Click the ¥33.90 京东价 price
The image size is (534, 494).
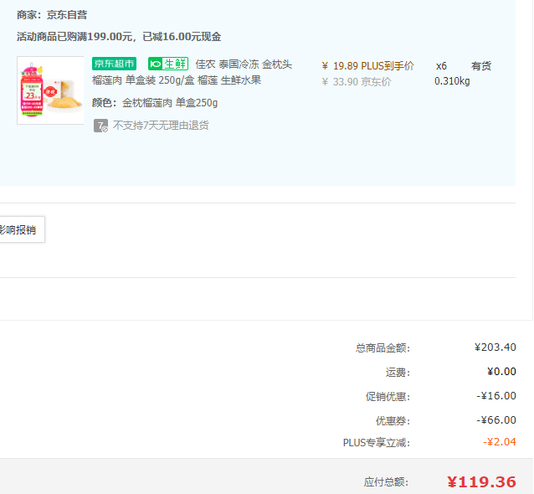click(x=357, y=82)
